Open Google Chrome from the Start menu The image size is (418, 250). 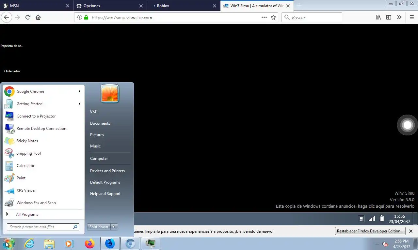pos(43,91)
